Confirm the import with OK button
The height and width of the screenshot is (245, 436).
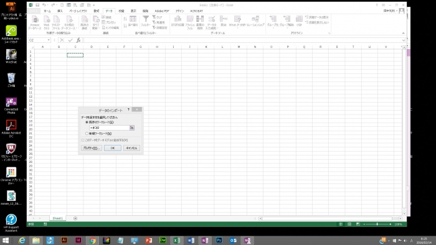113,148
